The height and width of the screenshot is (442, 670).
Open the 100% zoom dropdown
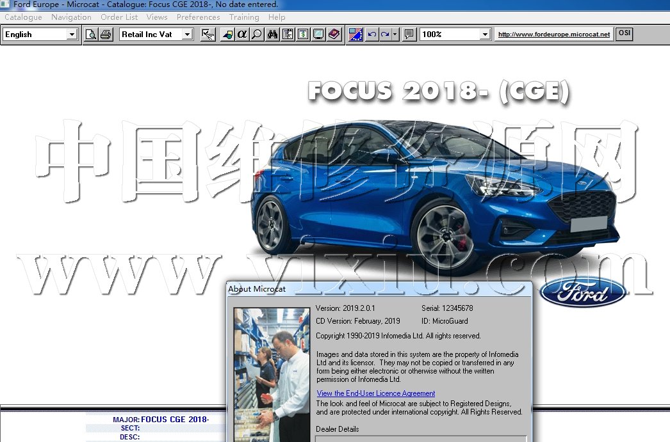point(484,35)
